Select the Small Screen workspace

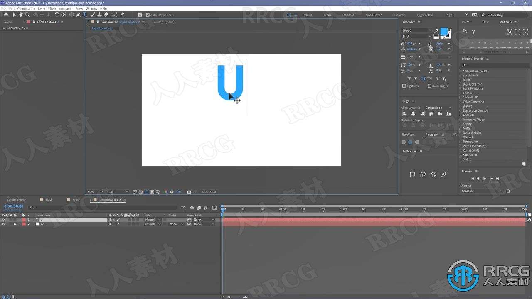(x=374, y=15)
